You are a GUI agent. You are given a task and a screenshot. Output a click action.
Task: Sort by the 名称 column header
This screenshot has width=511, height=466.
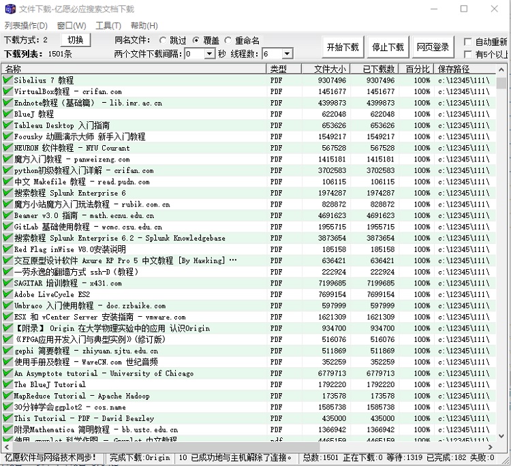click(134, 69)
